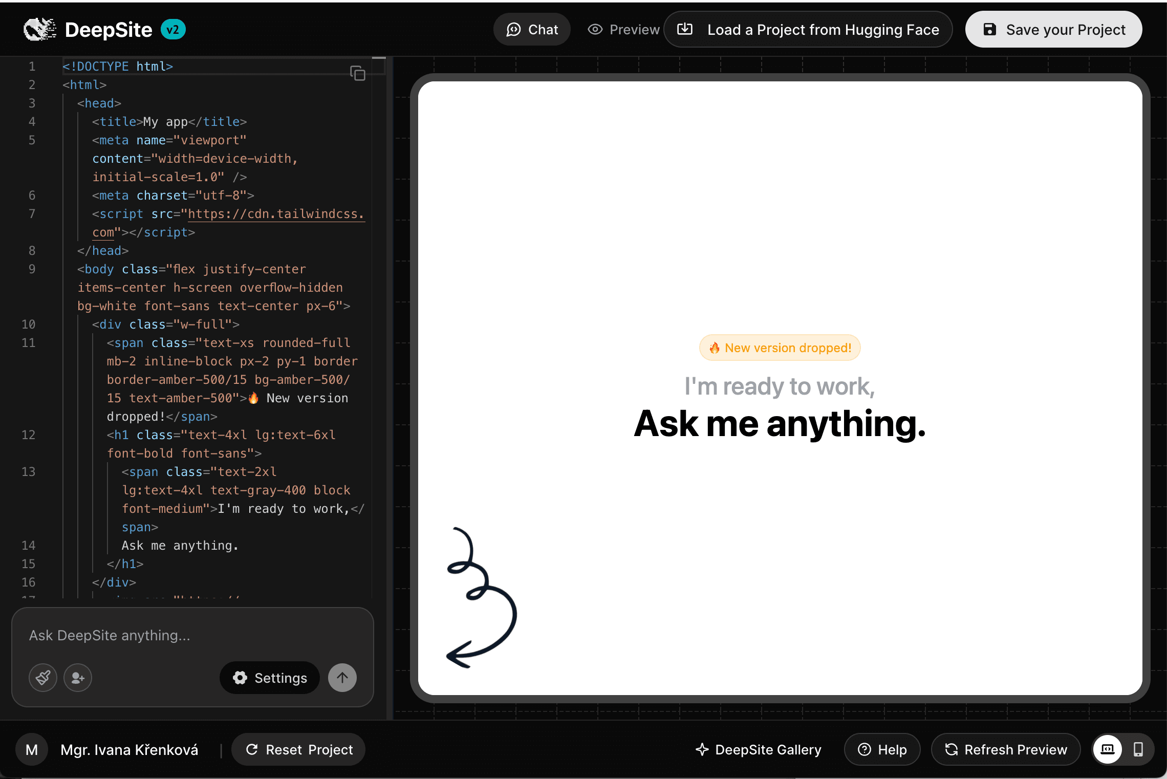Click Reset Project button
The height and width of the screenshot is (779, 1167).
point(298,750)
